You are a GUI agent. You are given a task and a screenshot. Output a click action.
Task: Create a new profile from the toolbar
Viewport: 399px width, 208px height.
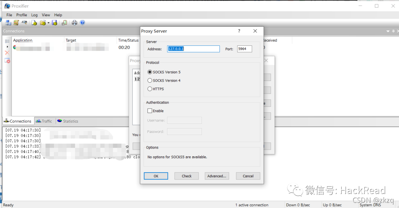34,23
